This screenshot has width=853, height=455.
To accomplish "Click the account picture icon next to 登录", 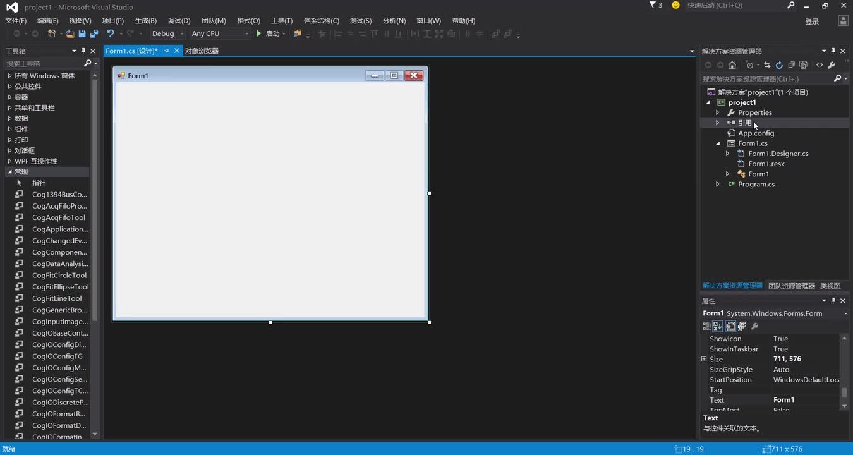I will (x=843, y=21).
